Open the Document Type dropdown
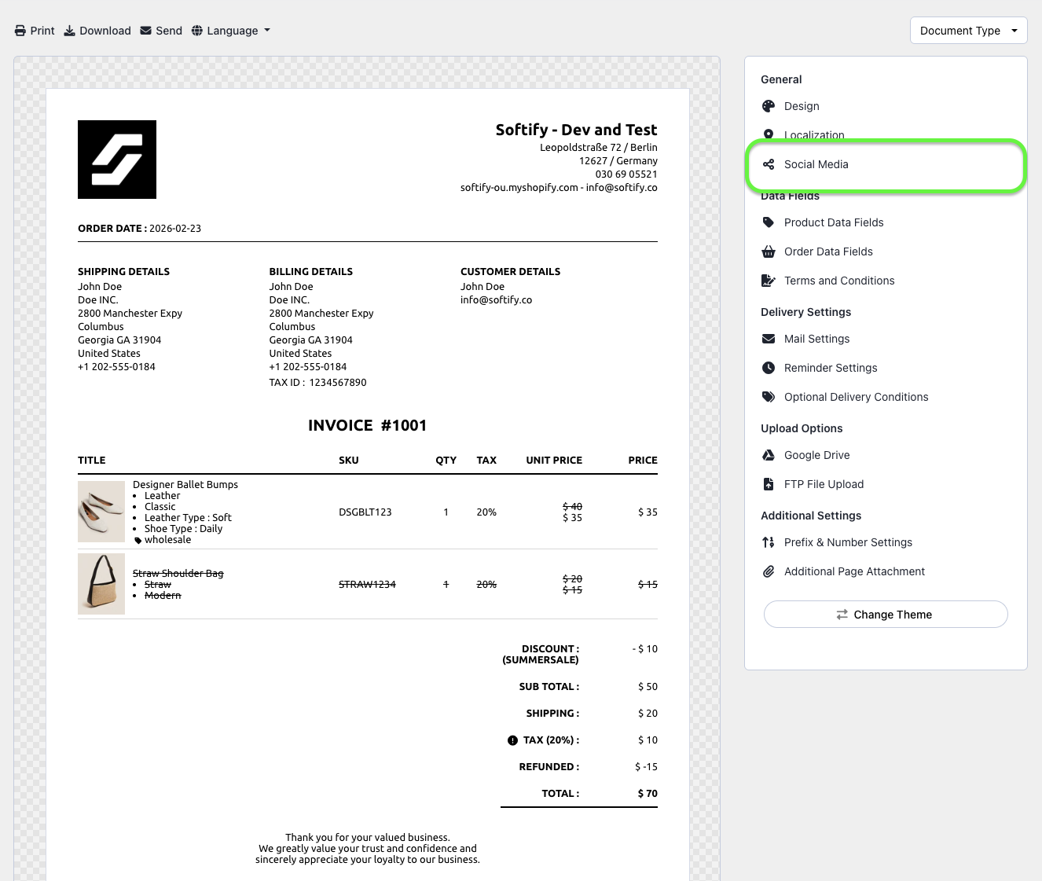 click(x=968, y=31)
